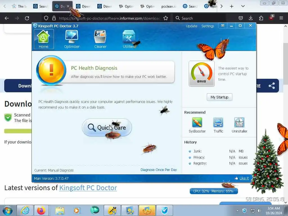Image resolution: width=288 pixels, height=216 pixels.
Task: Open the Home section in Kingsoft PC Doctor
Action: point(44,39)
